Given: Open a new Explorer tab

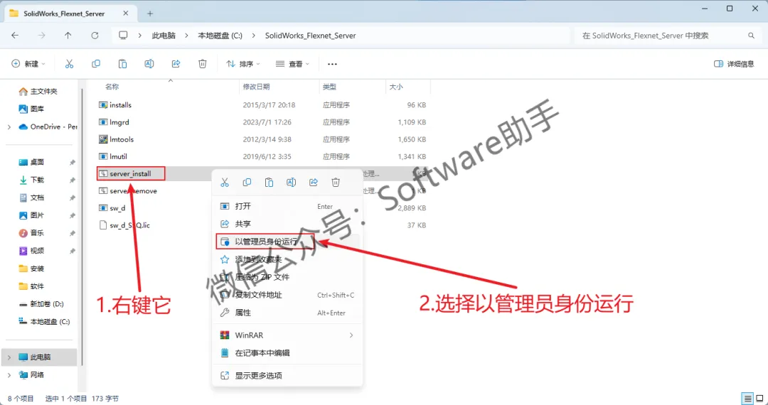Looking at the screenshot, I should (x=150, y=13).
